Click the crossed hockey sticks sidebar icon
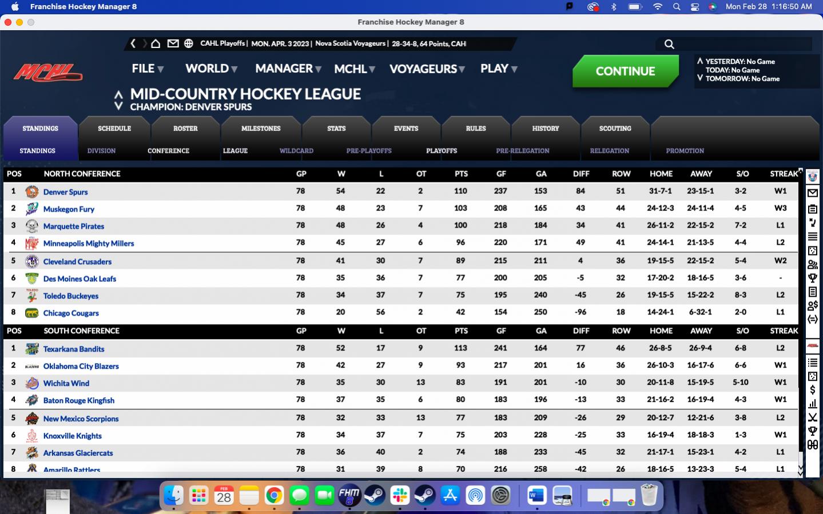 click(812, 417)
